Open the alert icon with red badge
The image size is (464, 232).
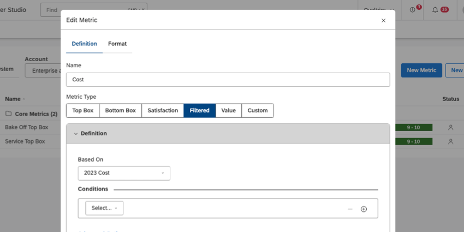(413, 10)
